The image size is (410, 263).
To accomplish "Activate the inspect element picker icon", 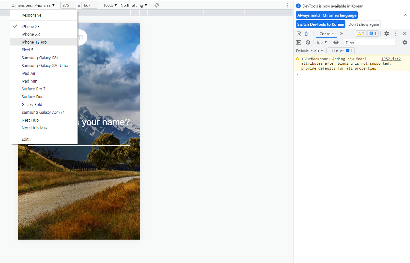I will 299,33.
